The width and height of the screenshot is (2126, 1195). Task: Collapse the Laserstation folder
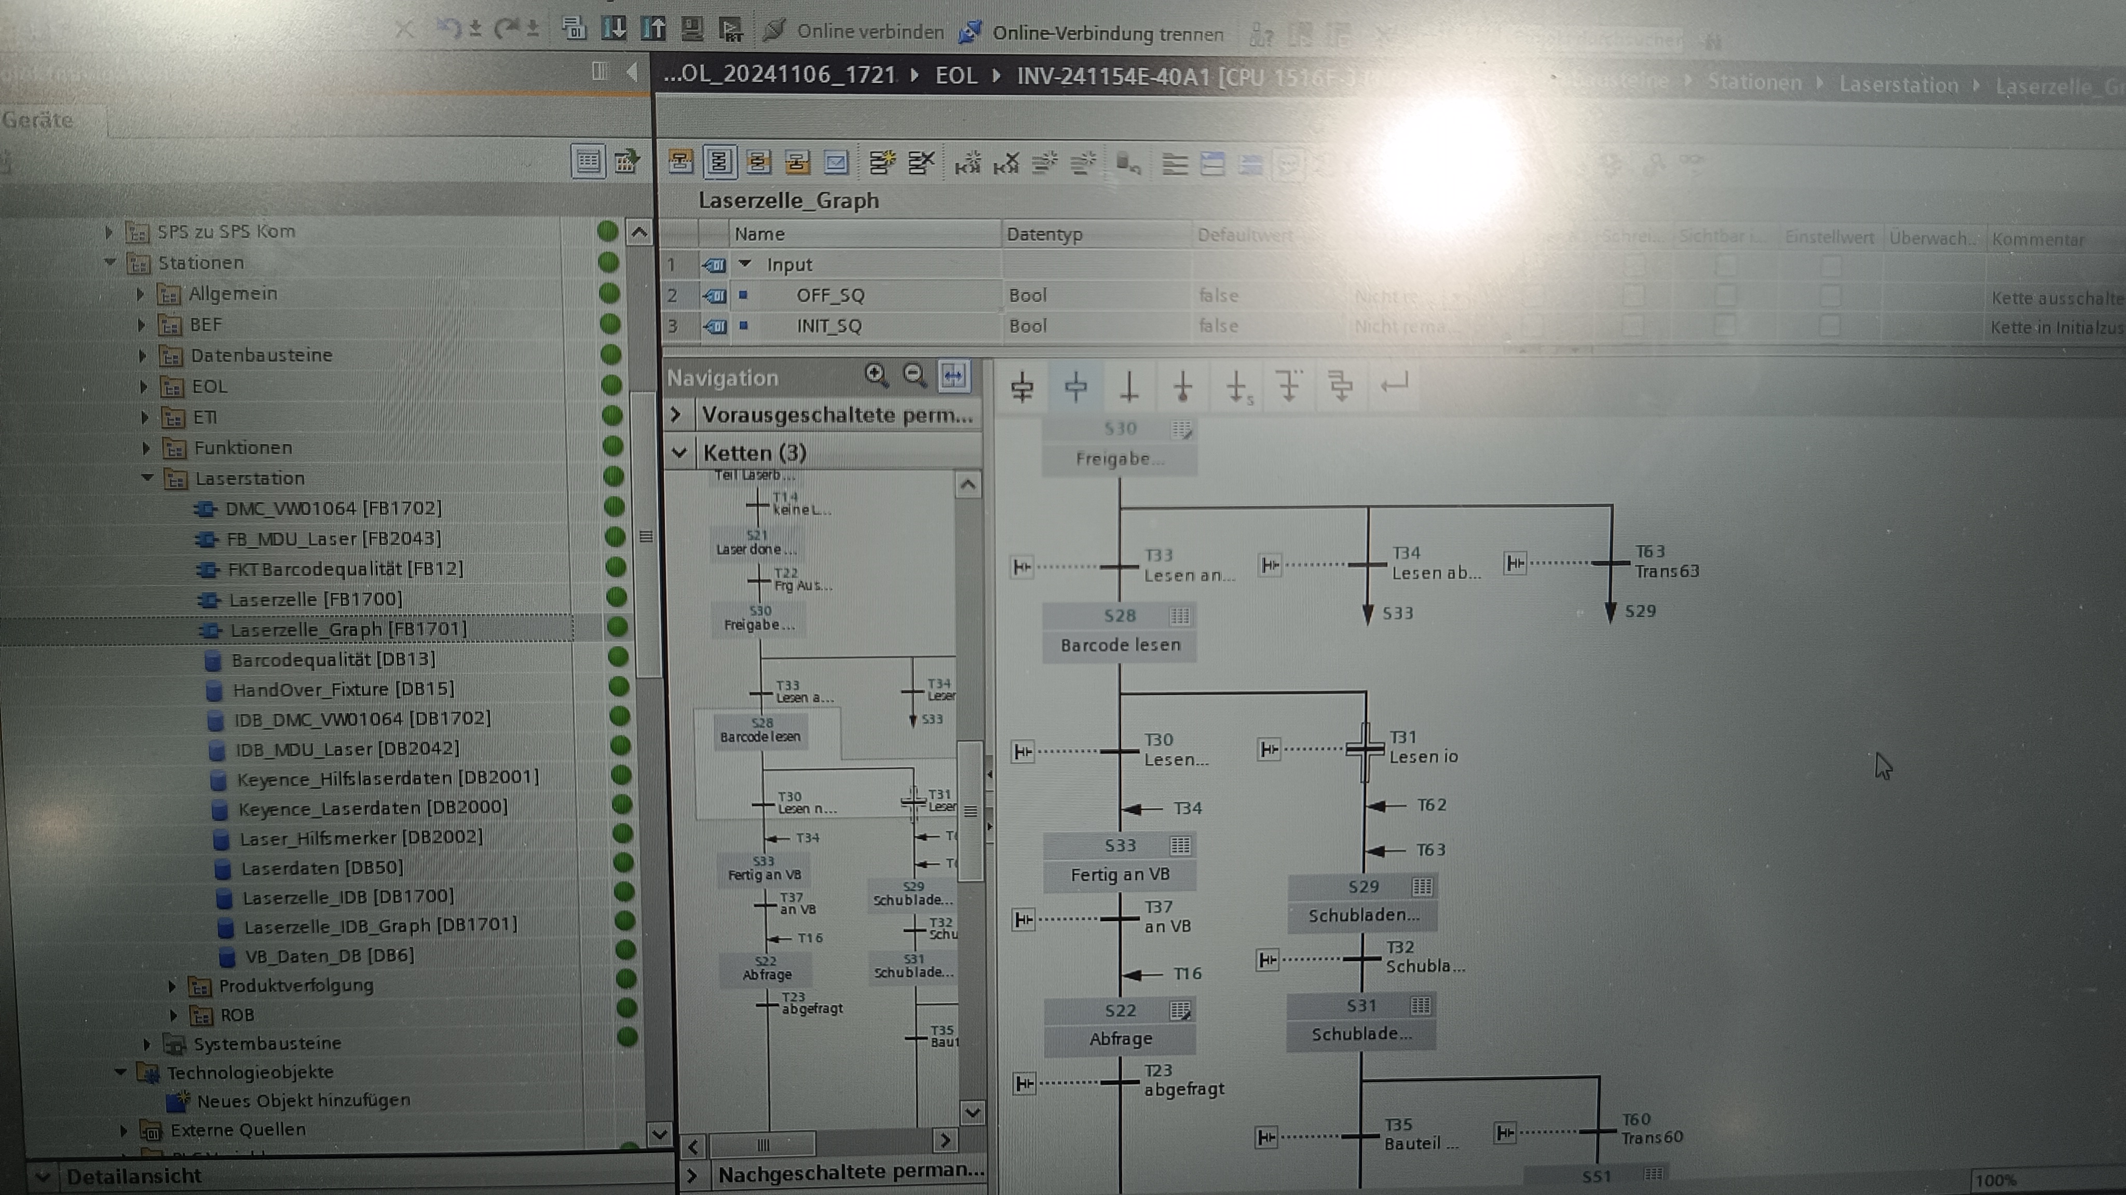point(148,478)
